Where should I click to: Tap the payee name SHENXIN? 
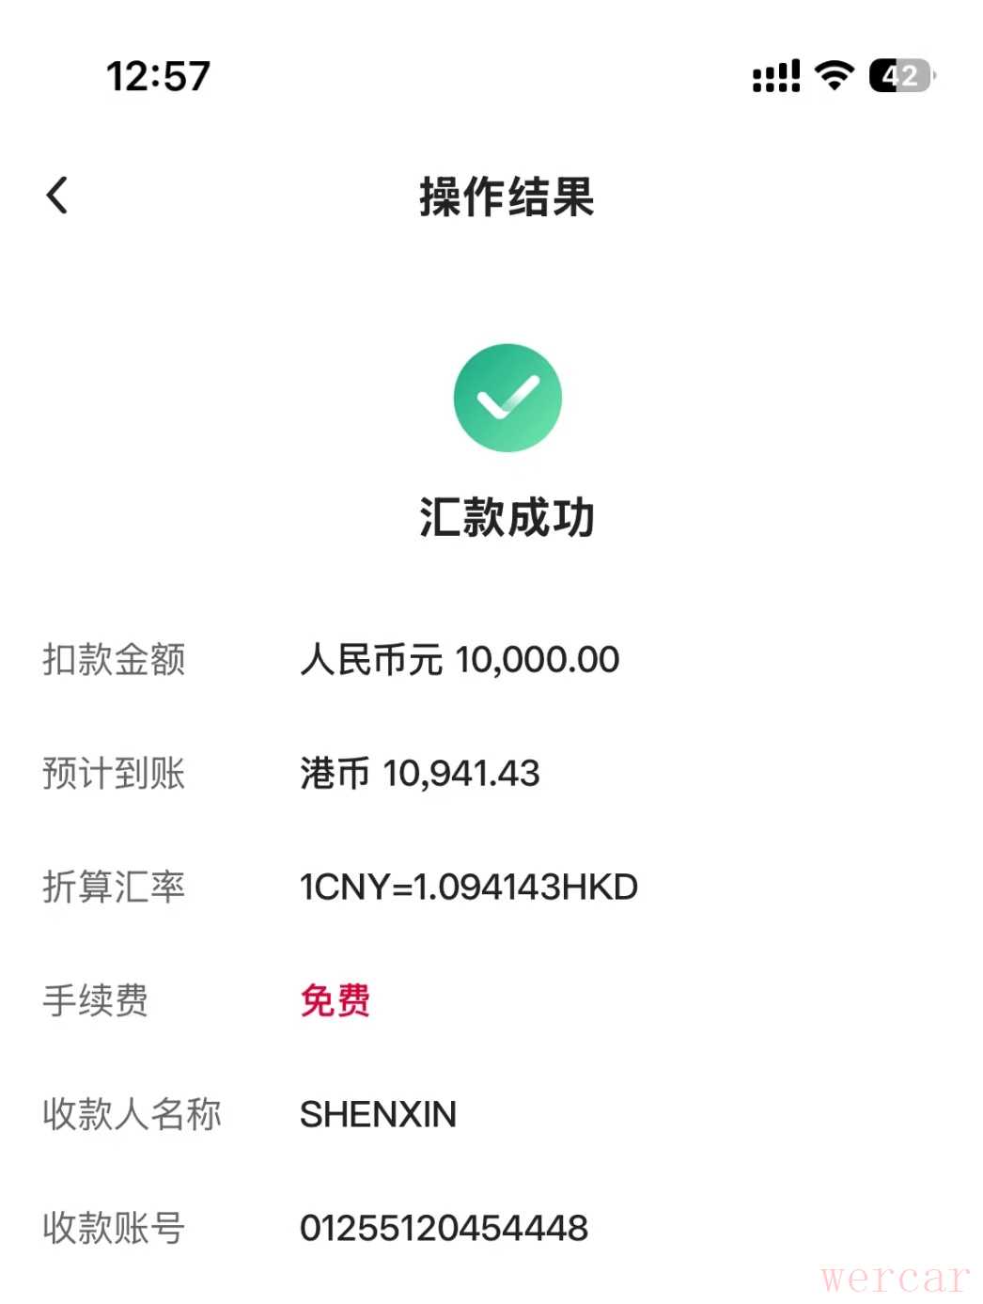click(378, 1115)
